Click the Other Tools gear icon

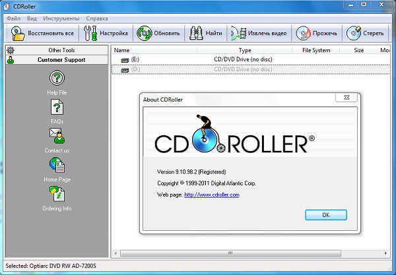11,50
